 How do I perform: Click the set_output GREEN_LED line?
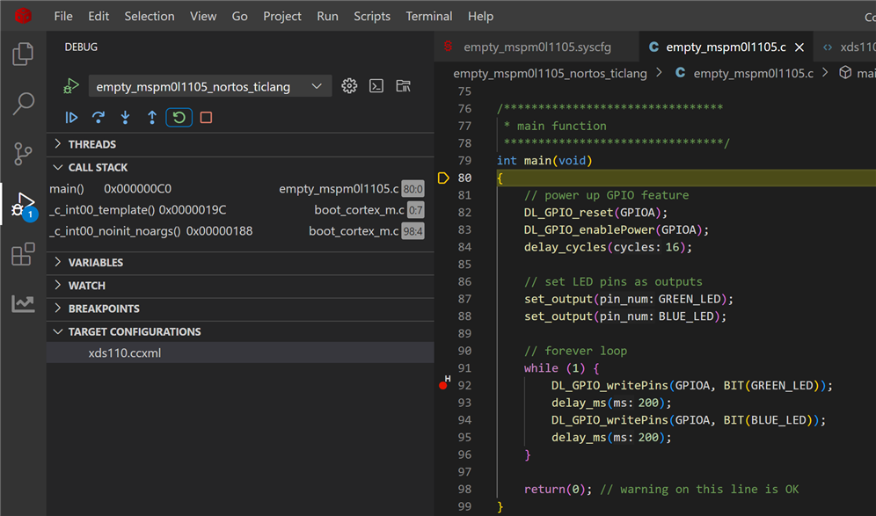629,300
